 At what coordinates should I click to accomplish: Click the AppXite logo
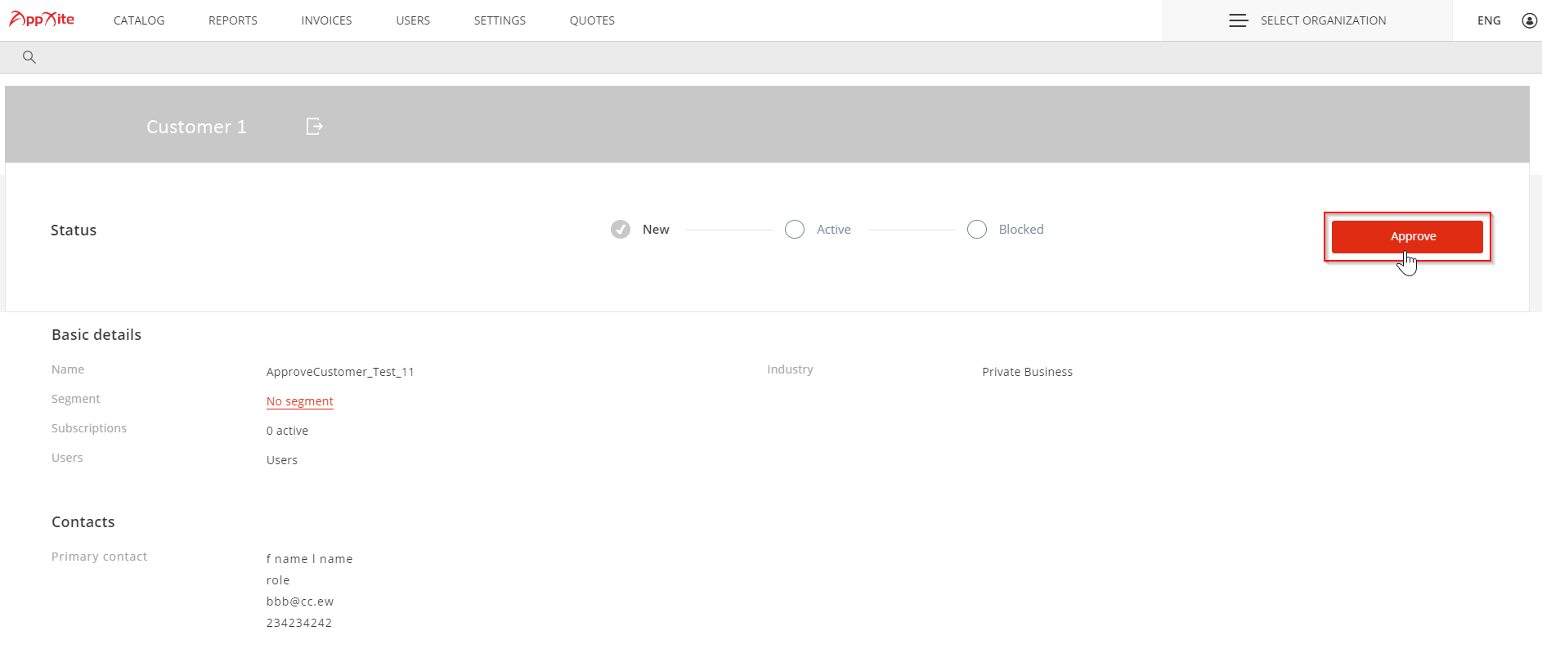pos(42,19)
